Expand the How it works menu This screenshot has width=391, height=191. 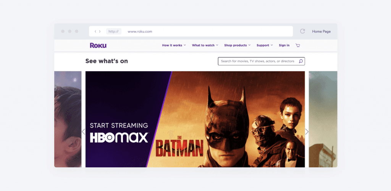point(174,45)
